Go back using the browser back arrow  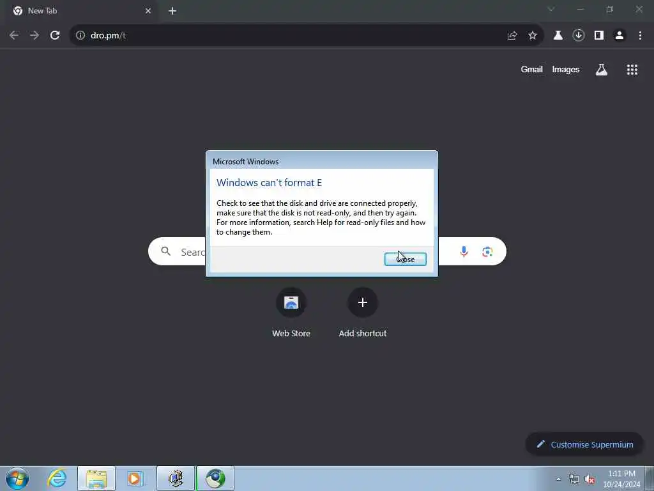click(x=14, y=36)
